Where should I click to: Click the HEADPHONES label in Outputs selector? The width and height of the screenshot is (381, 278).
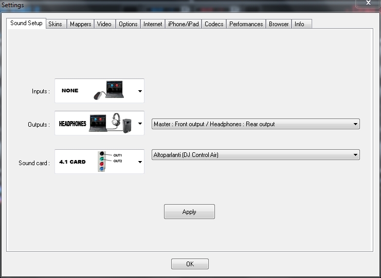click(x=72, y=124)
